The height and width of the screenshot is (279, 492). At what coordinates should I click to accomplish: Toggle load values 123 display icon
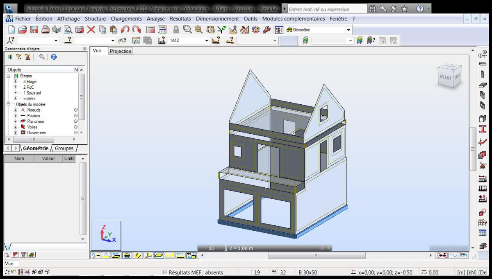(x=180, y=255)
